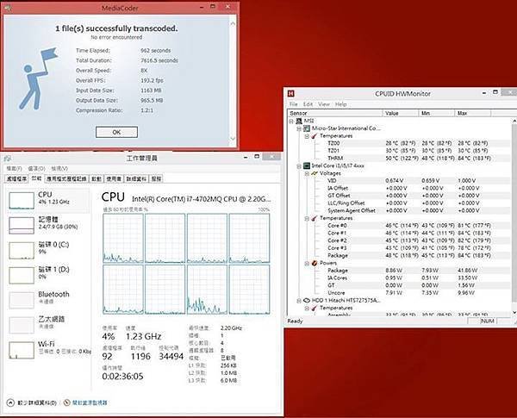
Task: Select the 磁碟 0 (C:) thumbnail
Action: click(22, 251)
